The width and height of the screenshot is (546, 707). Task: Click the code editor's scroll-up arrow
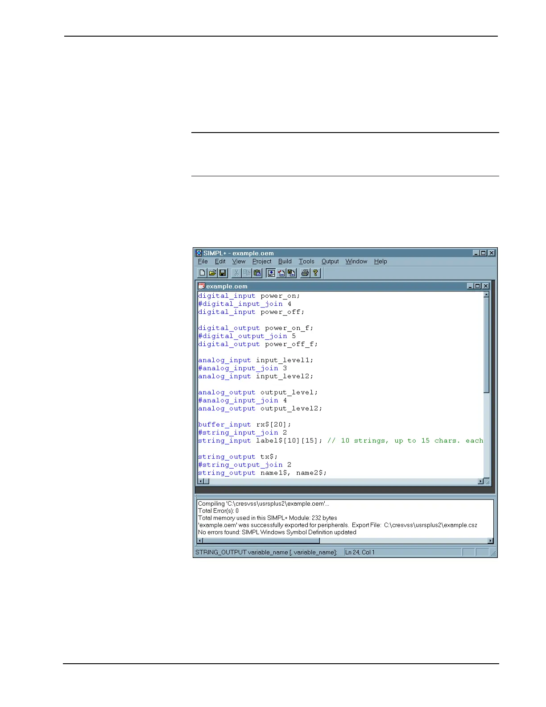coord(486,295)
